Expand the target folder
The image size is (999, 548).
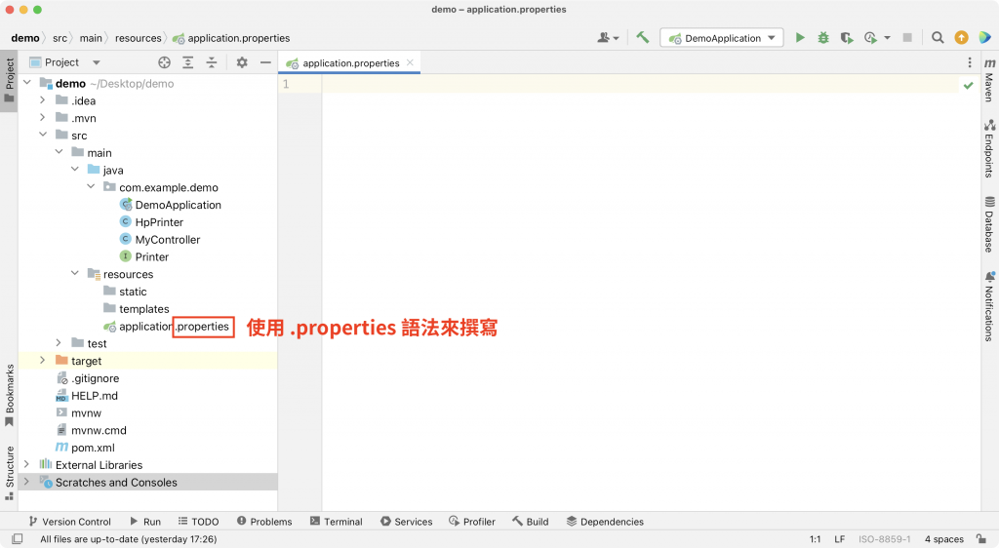pos(43,360)
